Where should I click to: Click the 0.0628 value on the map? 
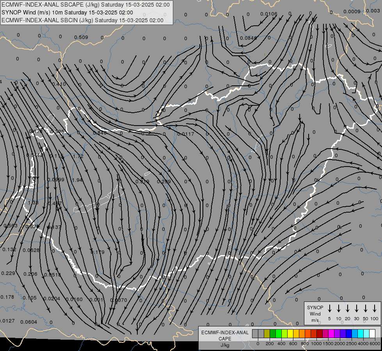tap(31, 250)
